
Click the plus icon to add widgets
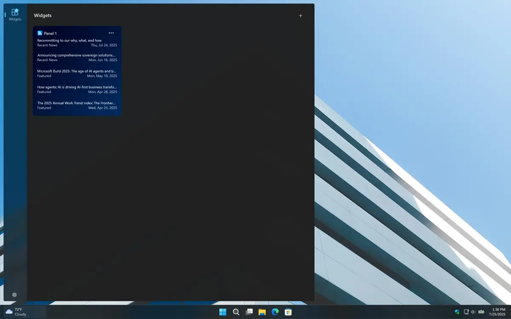tap(301, 16)
